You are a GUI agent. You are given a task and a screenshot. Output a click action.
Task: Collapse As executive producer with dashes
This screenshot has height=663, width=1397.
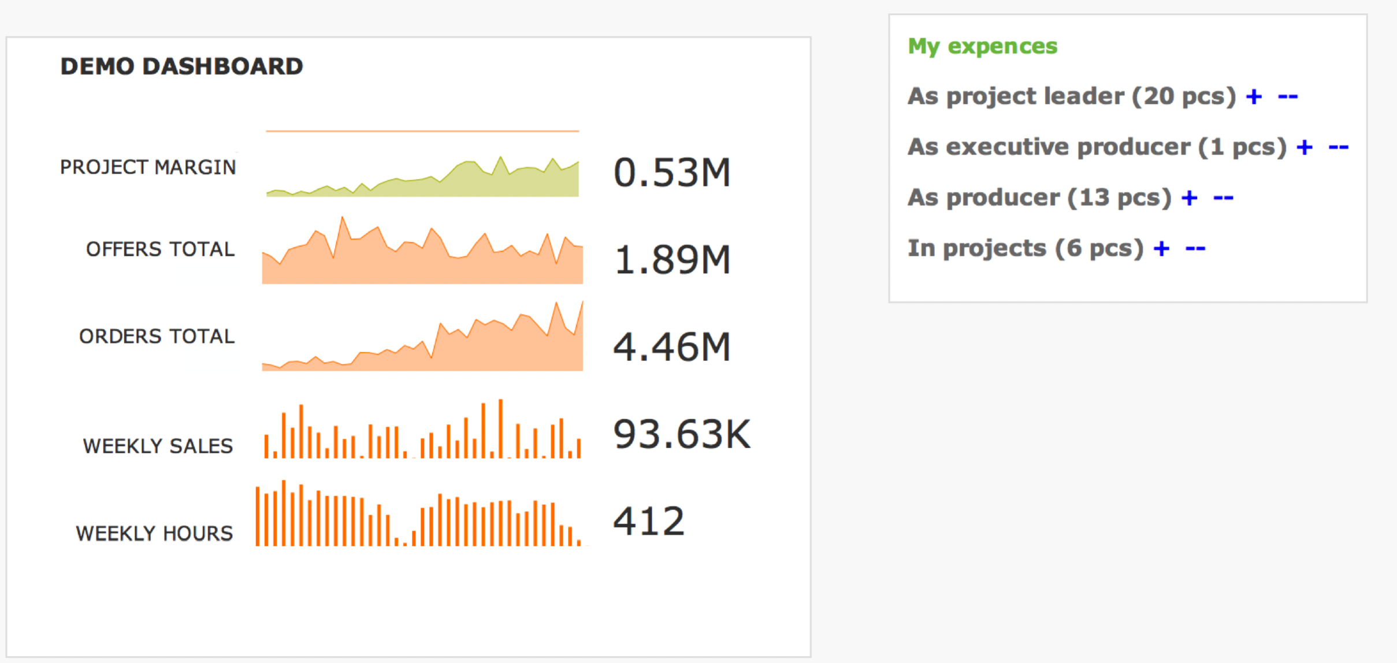tap(1339, 147)
